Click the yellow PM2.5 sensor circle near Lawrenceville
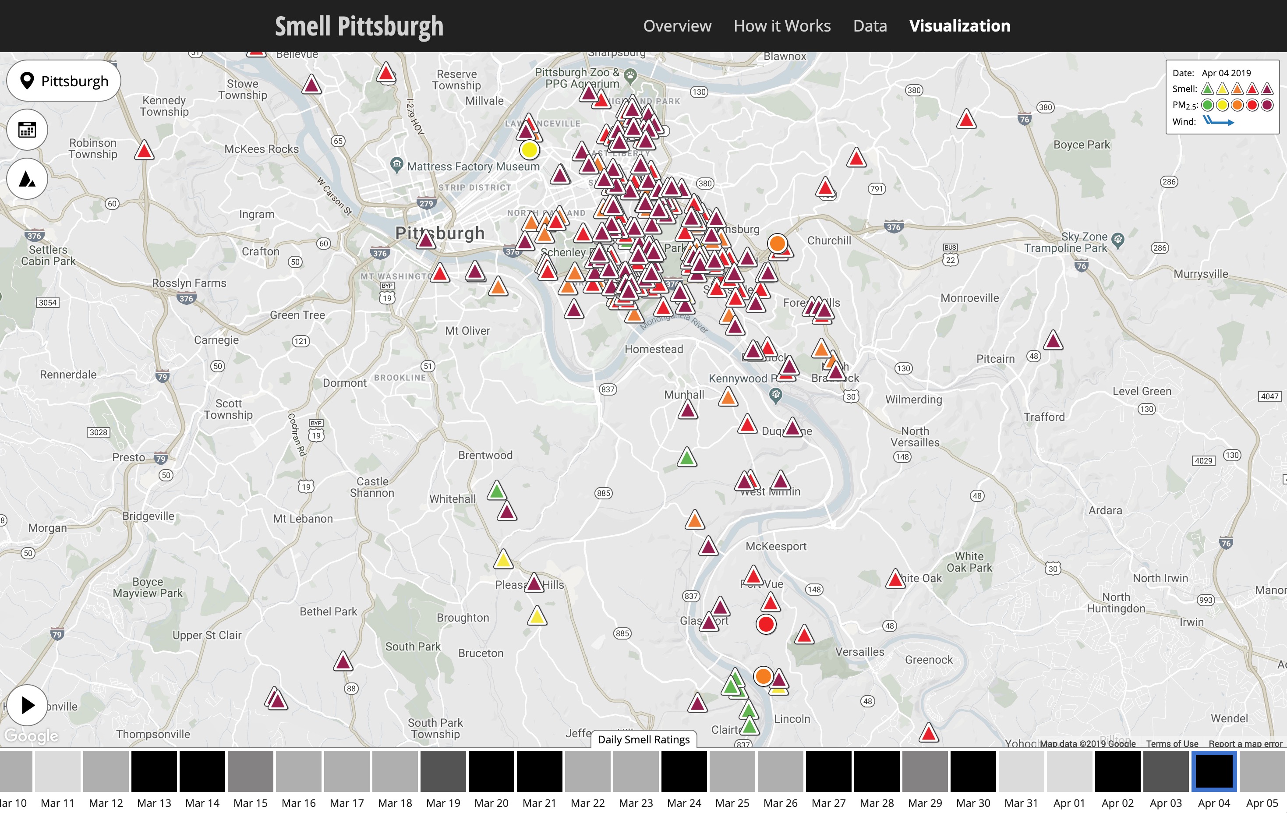 click(x=529, y=150)
